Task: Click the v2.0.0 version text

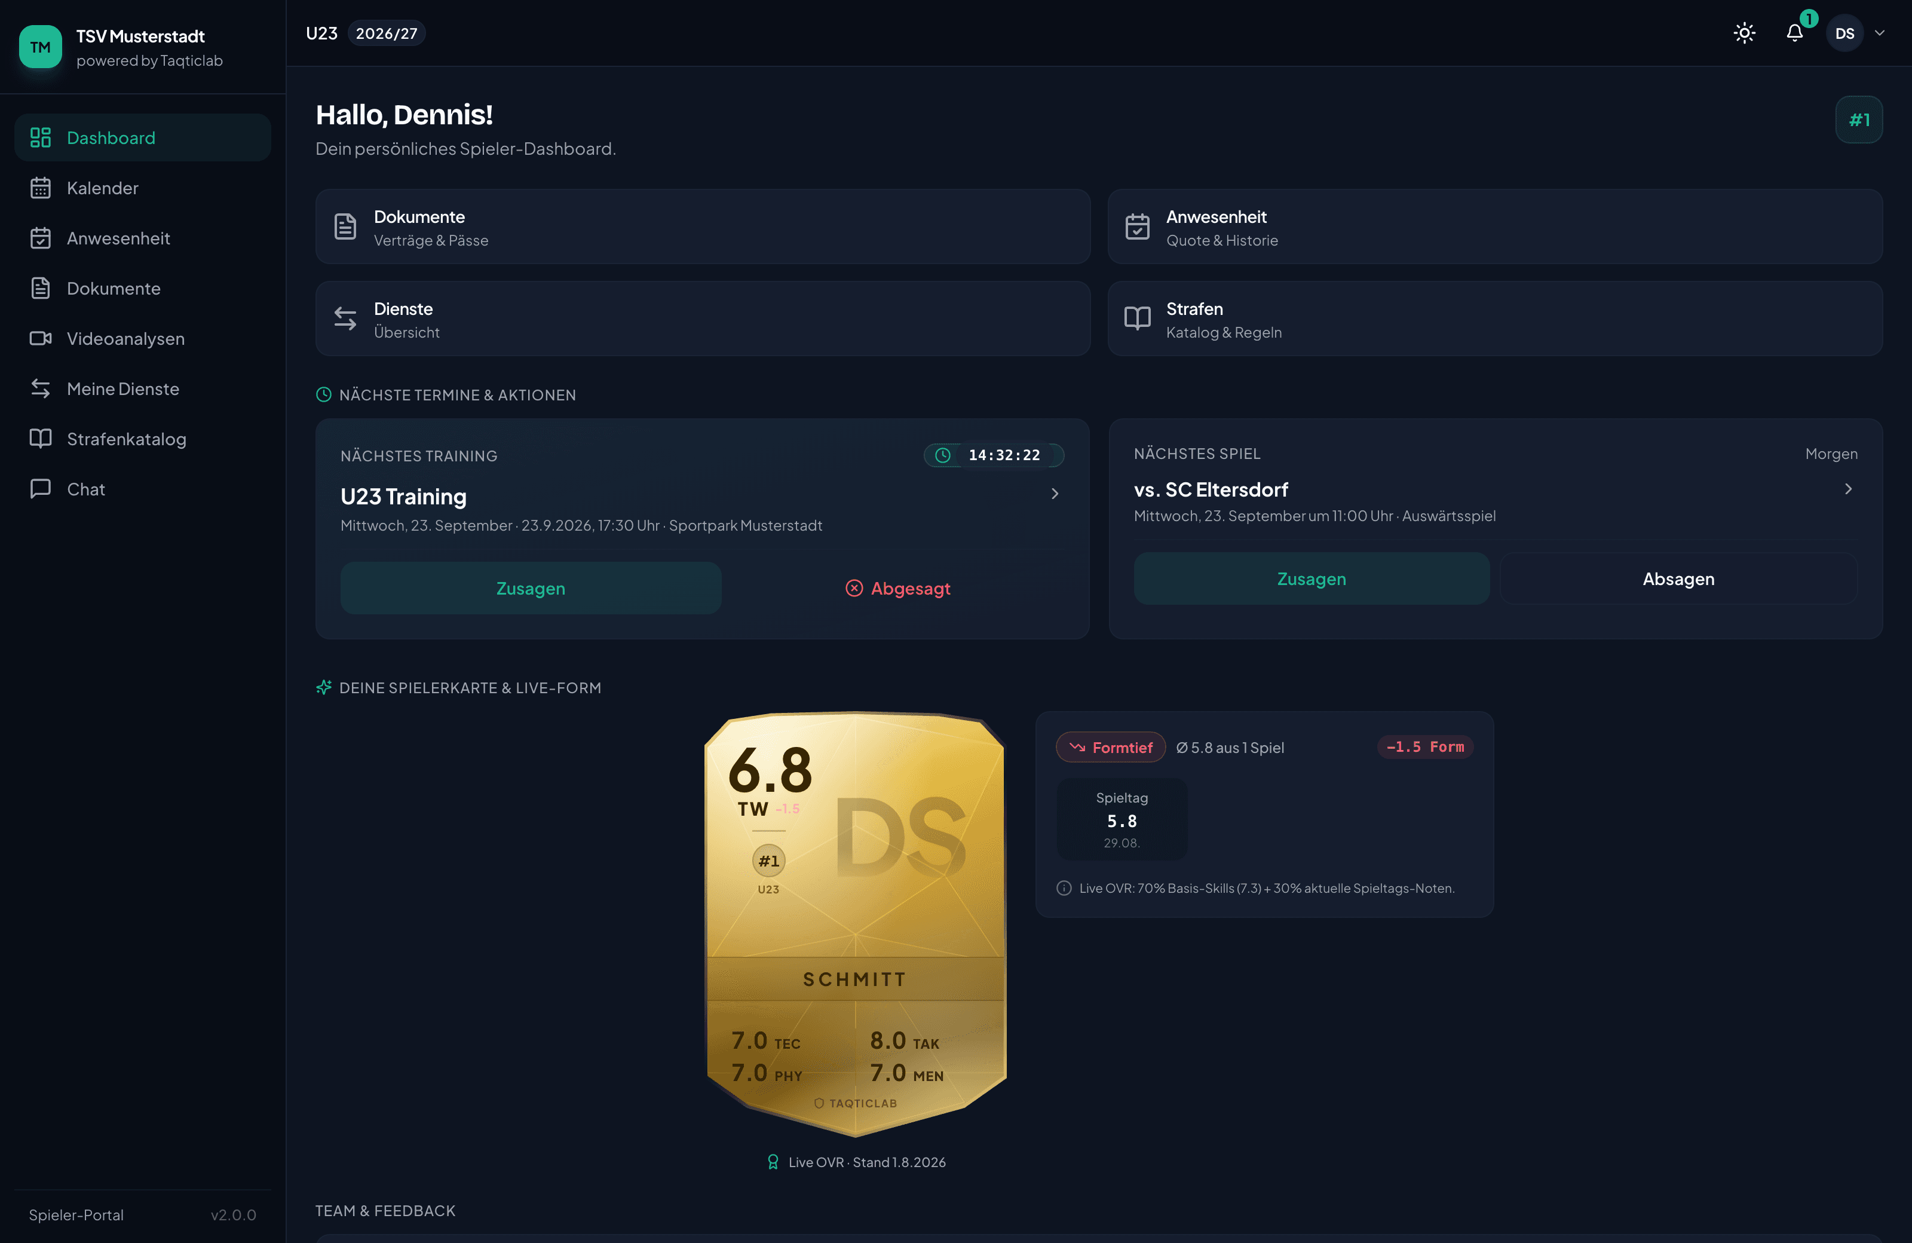Action: tap(234, 1215)
